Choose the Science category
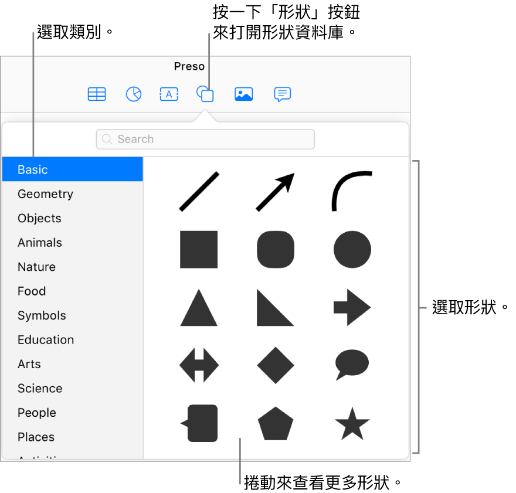Viewport: 516px width, 493px height. [72, 389]
